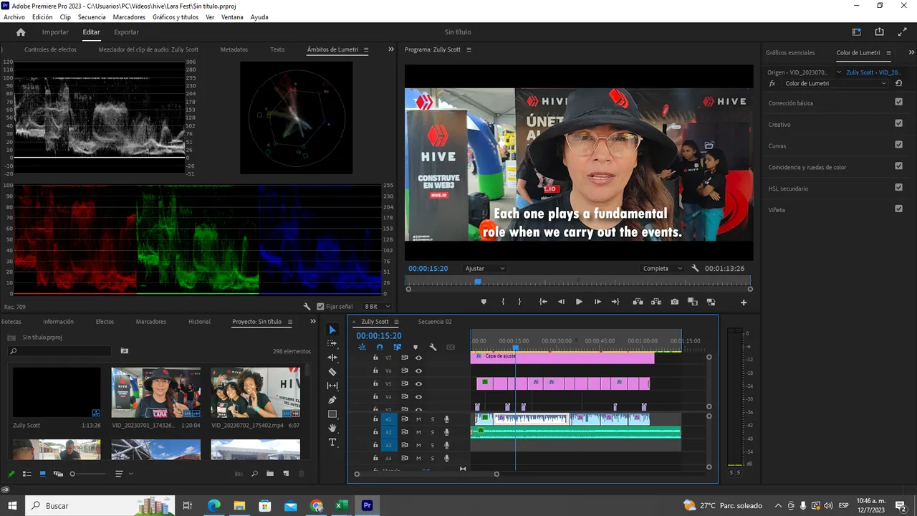The width and height of the screenshot is (917, 516).
Task: Open the project sort icons dropdown
Action: 123,474
